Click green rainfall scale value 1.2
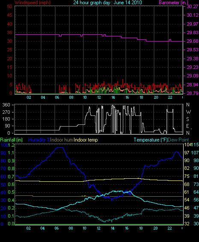Viewport: 199px width, 242px height. 11,145
